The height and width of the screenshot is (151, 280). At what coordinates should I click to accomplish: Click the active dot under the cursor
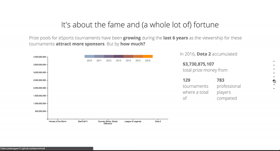274,80
